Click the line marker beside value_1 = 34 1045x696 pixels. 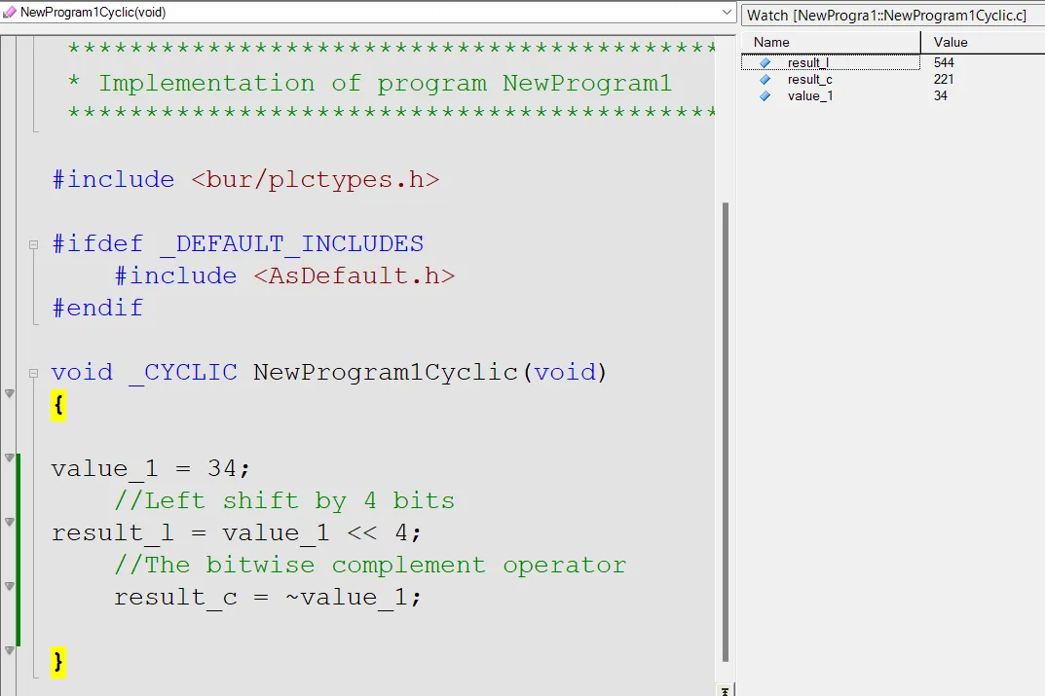pyautogui.click(x=10, y=458)
